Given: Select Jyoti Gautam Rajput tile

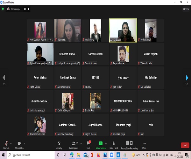Looking at the screenshot, I should point(40,31).
